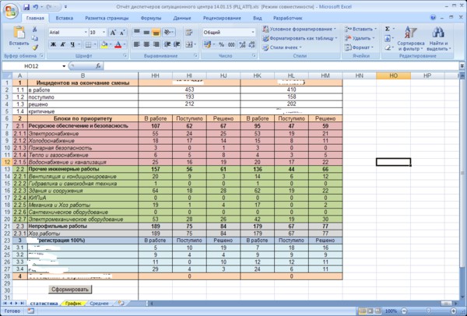
Task: Toggle the highlighted bottom align button
Action: [156, 32]
